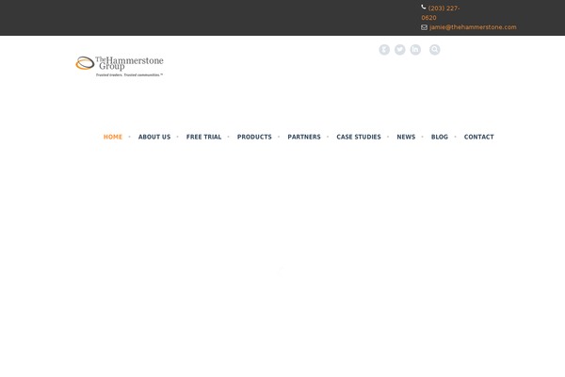The image size is (565, 377).
Task: Click the phone icon in top bar
Action: [x=424, y=8]
